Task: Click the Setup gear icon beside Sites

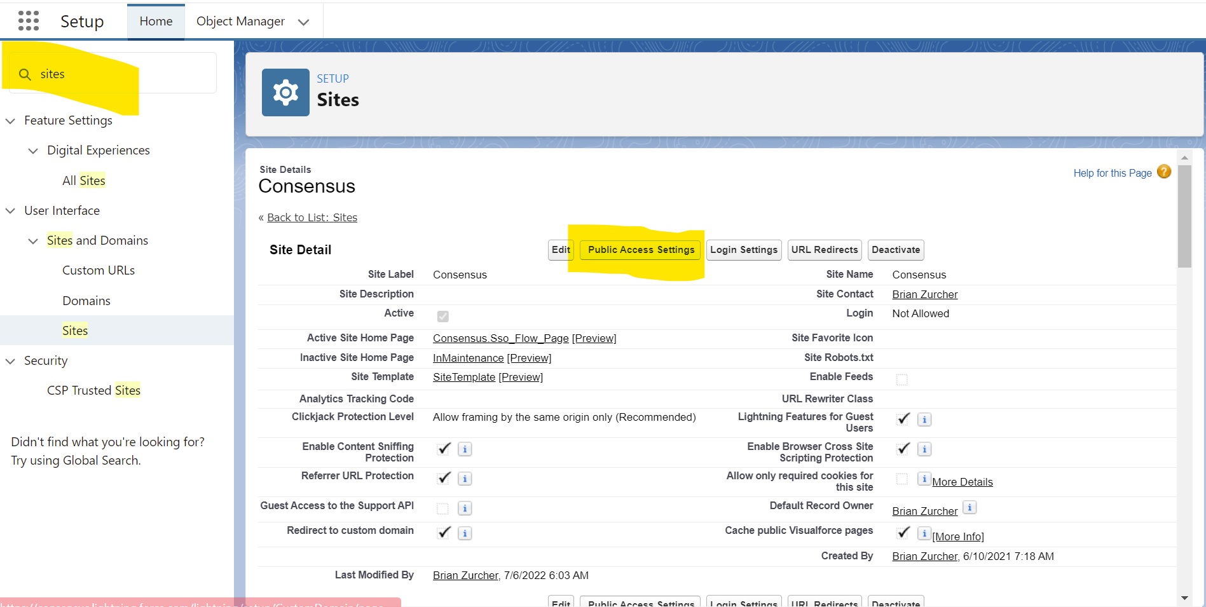Action: point(285,93)
